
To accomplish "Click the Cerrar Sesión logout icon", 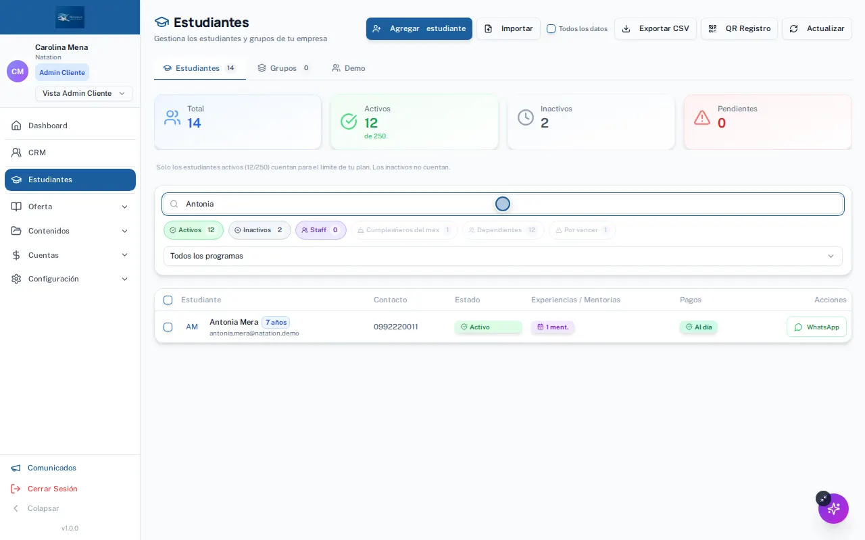I will (x=16, y=489).
